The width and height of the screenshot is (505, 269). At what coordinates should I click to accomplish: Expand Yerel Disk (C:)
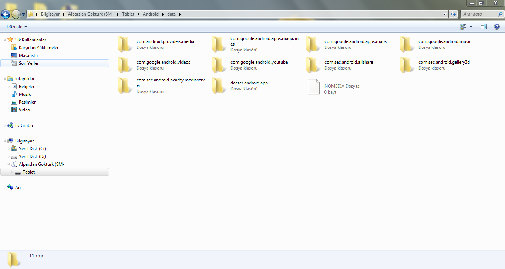9,148
